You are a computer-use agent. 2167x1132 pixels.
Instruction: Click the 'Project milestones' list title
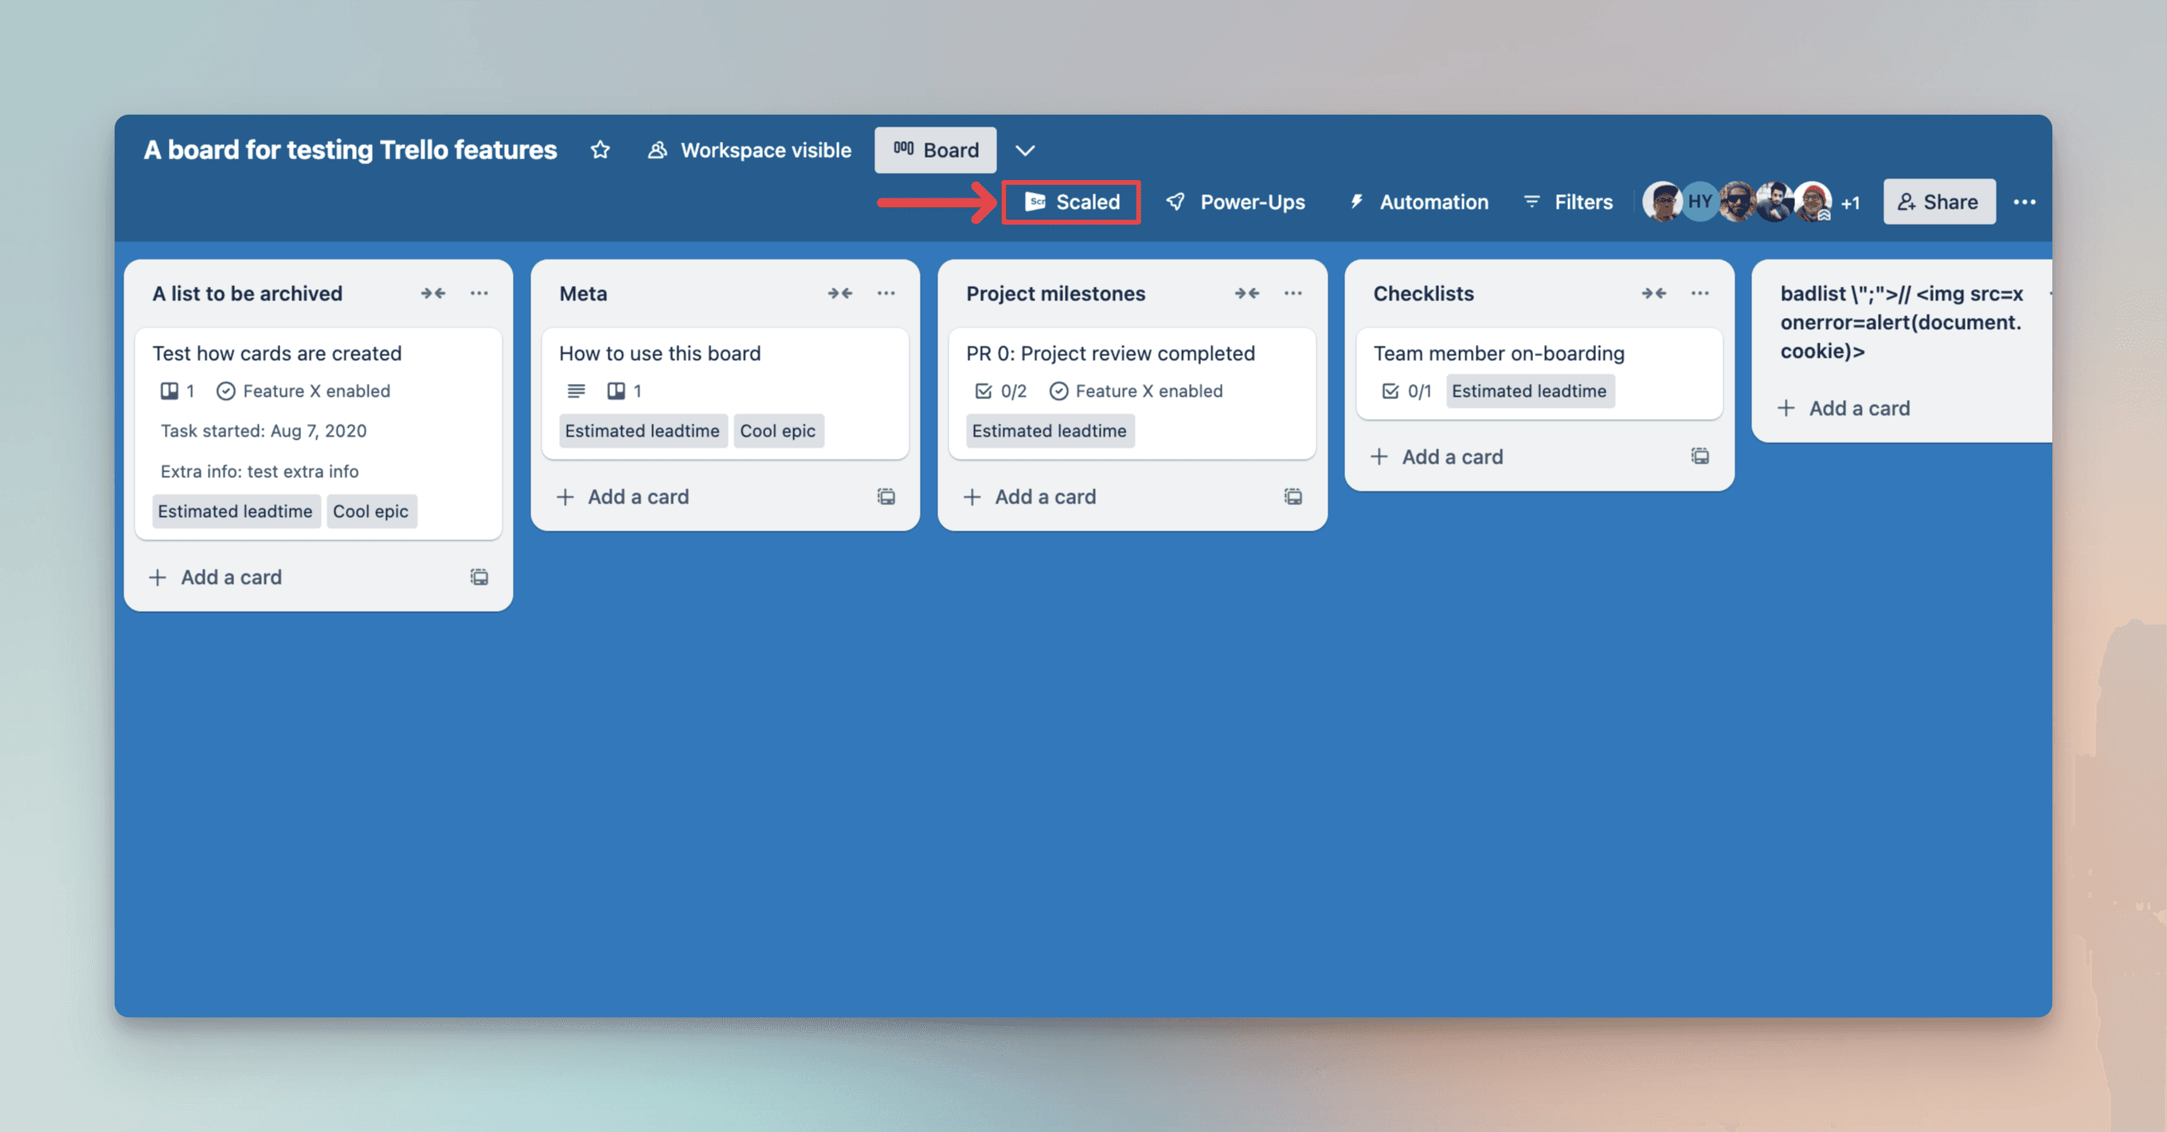tap(1056, 294)
